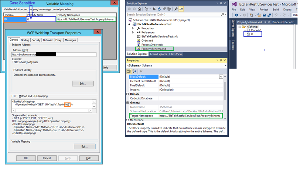The height and width of the screenshot is (173, 300).
Task: Click New Project icon in Visual Studio toolbar
Action: pos(251,15)
